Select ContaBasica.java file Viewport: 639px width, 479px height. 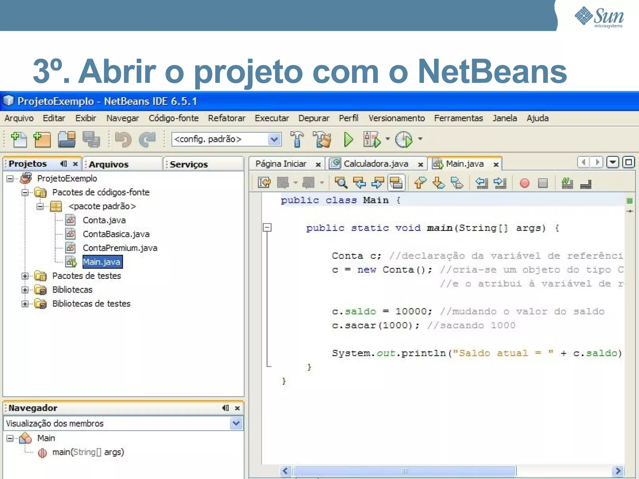pos(116,234)
